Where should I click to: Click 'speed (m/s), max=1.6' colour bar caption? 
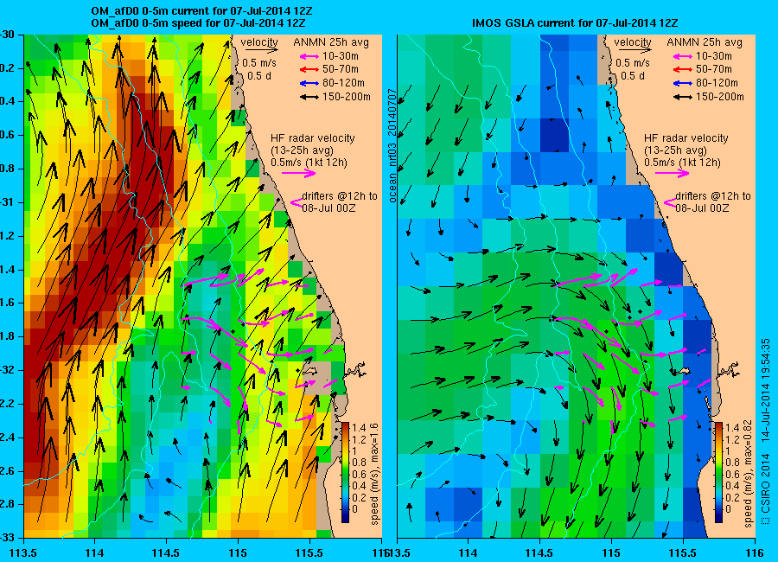(x=374, y=473)
